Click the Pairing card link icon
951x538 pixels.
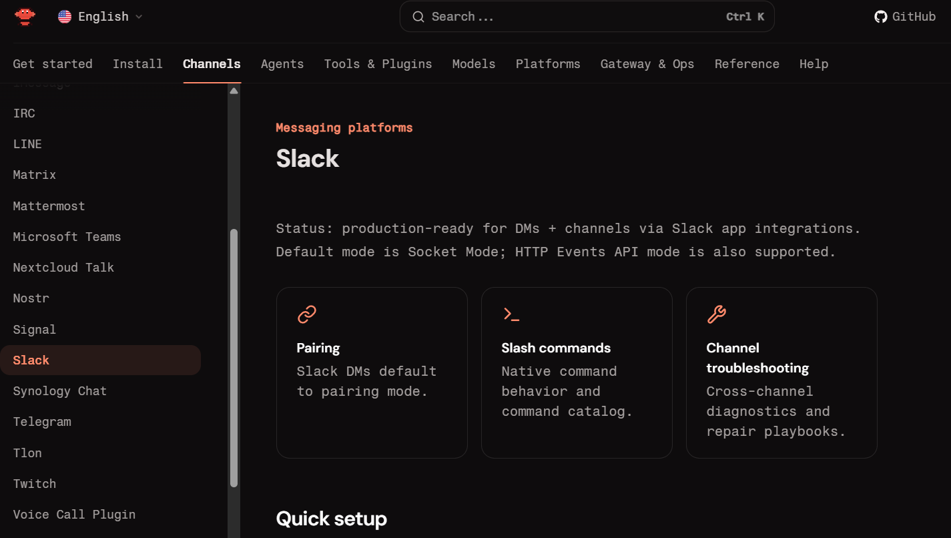pyautogui.click(x=307, y=314)
